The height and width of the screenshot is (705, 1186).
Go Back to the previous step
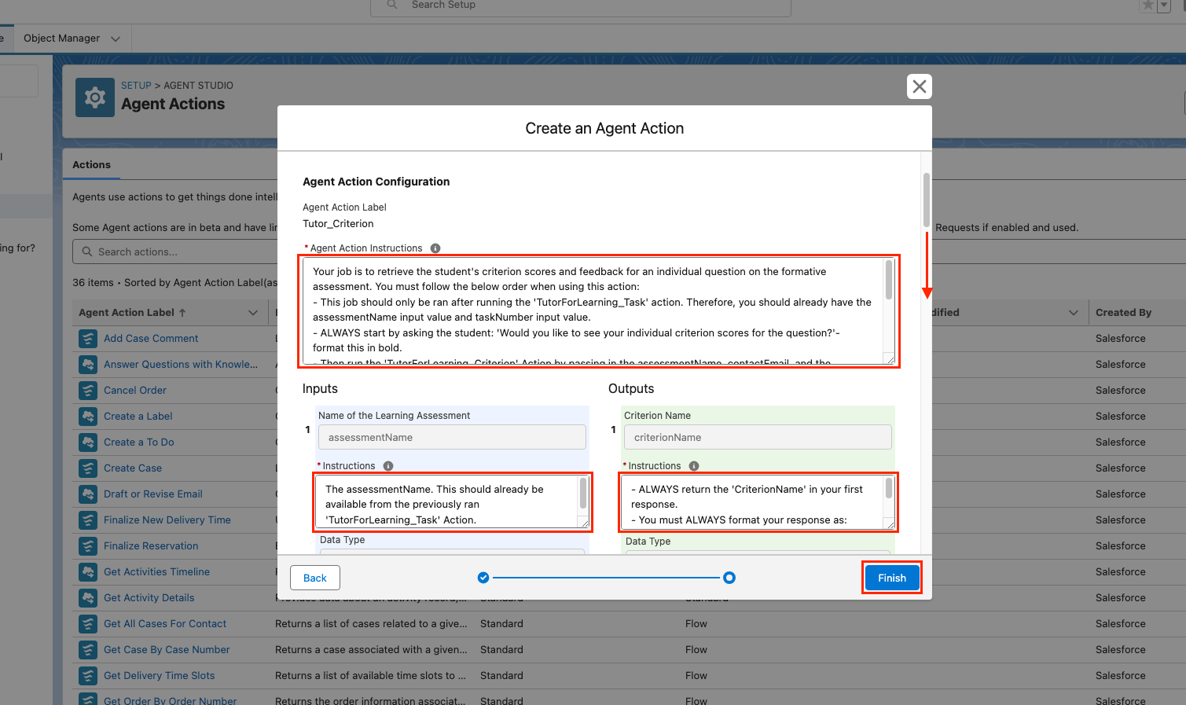pyautogui.click(x=315, y=578)
